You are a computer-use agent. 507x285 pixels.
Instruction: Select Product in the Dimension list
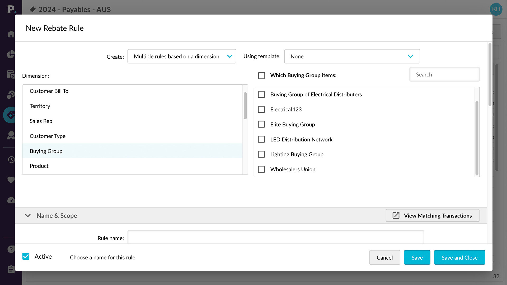point(39,166)
